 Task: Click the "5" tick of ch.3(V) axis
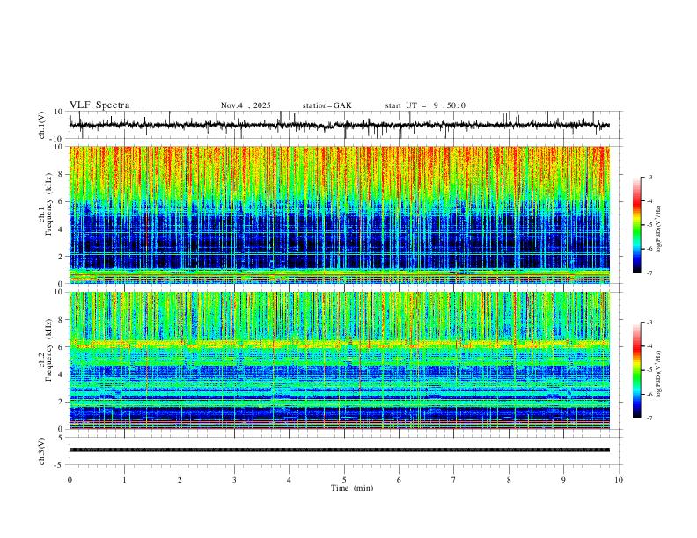(x=62, y=437)
